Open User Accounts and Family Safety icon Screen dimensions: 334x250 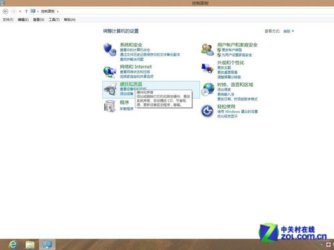208,49
